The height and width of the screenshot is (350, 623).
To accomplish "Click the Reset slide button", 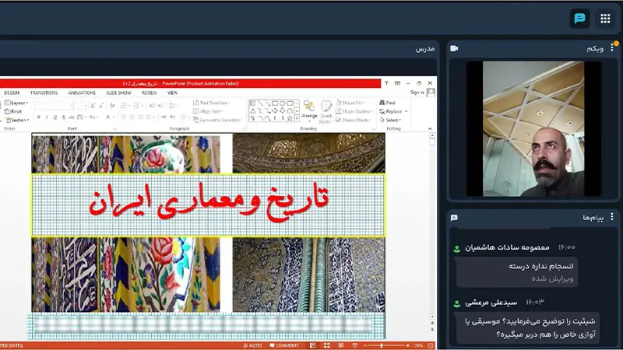I will pos(13,111).
